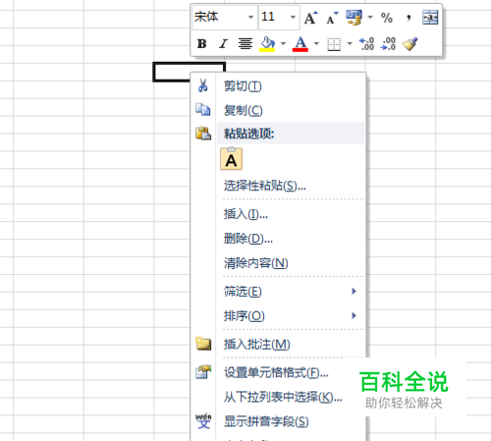Click the borders icon in mini toolbar

[334, 44]
